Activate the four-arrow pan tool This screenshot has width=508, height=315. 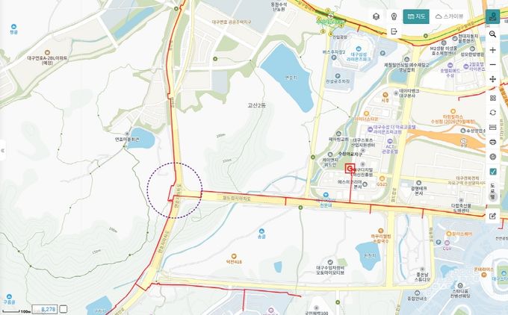(x=493, y=79)
